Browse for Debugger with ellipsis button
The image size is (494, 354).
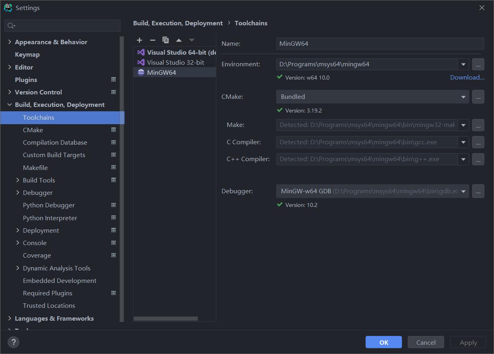pyautogui.click(x=478, y=191)
